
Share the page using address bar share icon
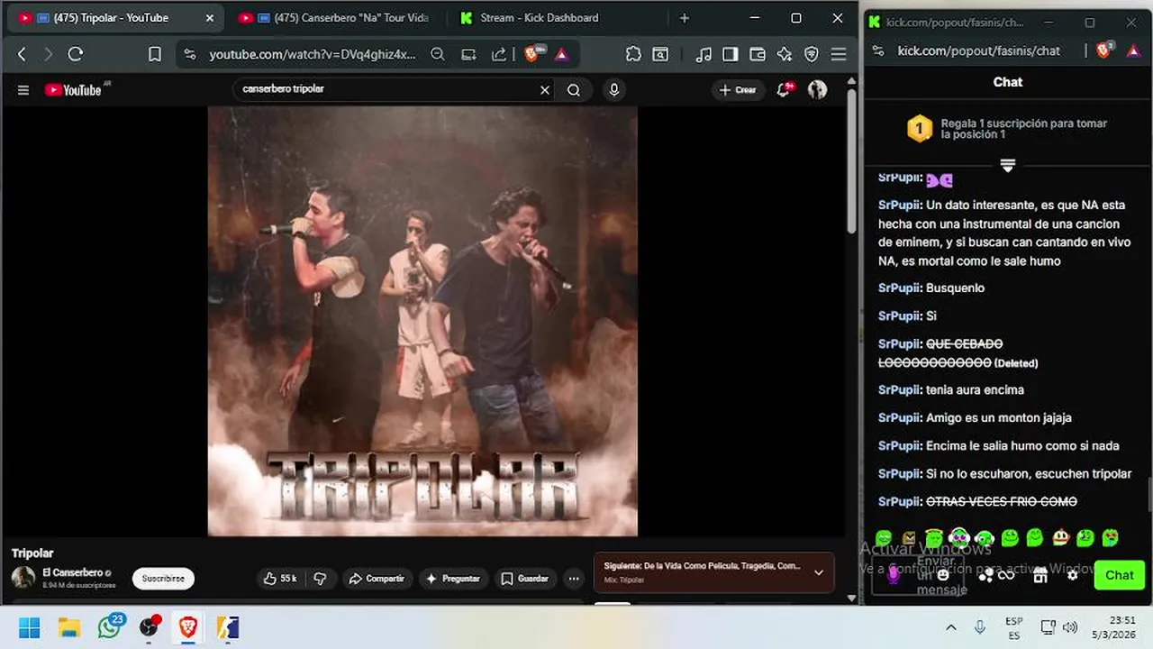[x=499, y=54]
